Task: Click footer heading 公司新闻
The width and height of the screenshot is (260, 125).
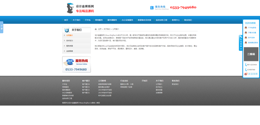Action: point(102,81)
